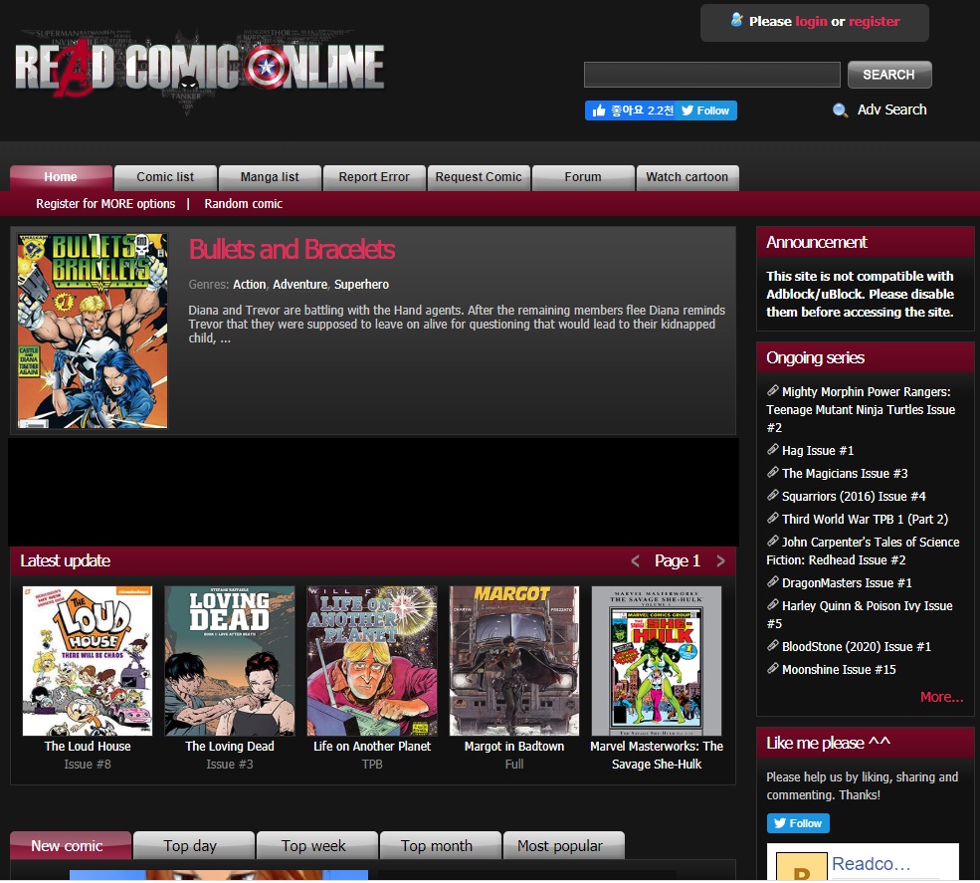Click the Readco... page widget title
The image size is (980, 883).
[871, 864]
